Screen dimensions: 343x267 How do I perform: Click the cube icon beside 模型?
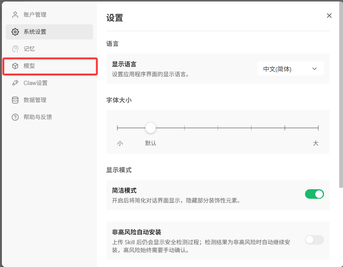click(x=15, y=66)
